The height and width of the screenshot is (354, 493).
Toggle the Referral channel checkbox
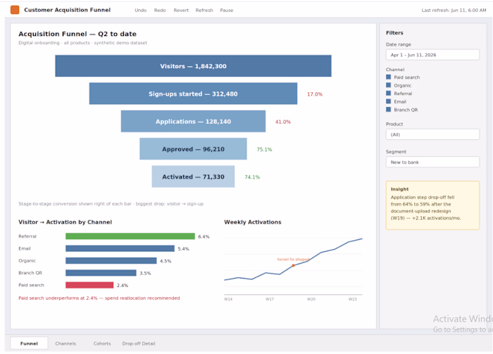[x=388, y=94]
